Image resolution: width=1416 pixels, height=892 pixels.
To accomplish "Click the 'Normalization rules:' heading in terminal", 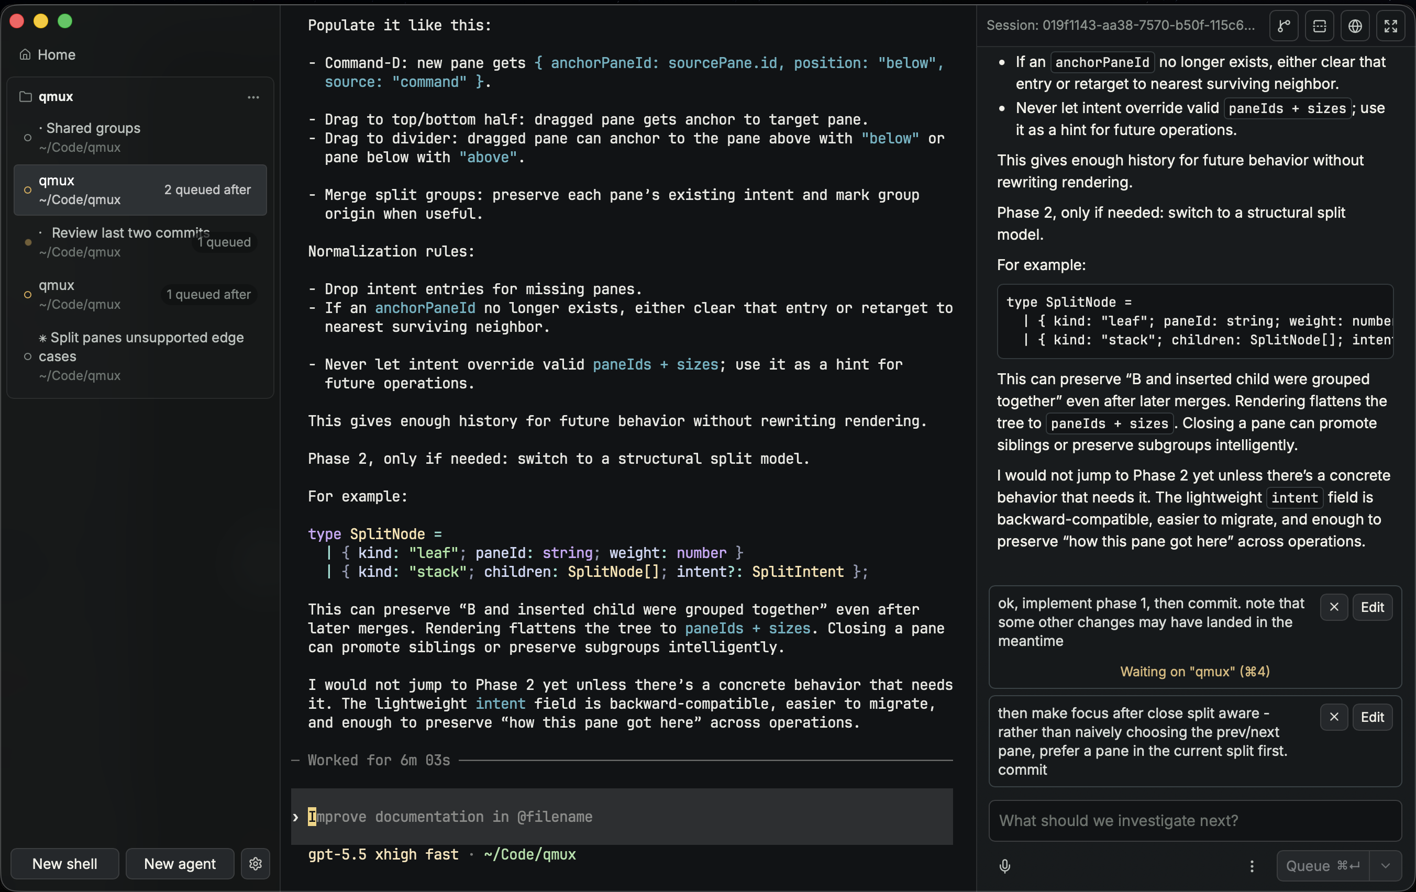I will (x=391, y=252).
